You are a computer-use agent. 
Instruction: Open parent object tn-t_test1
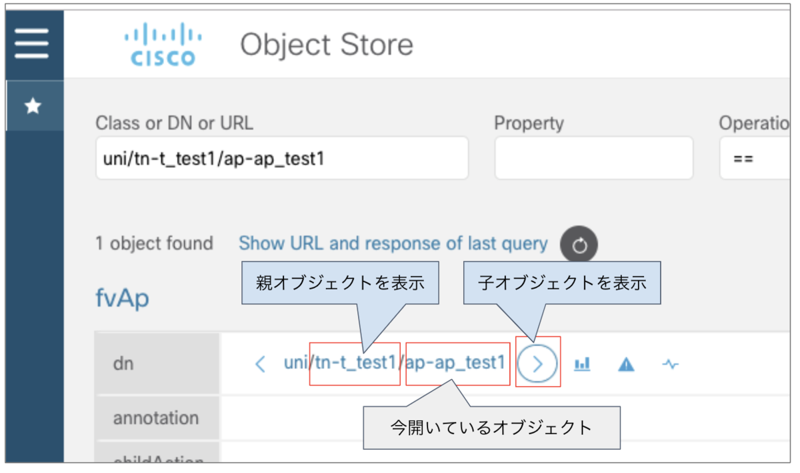click(356, 364)
